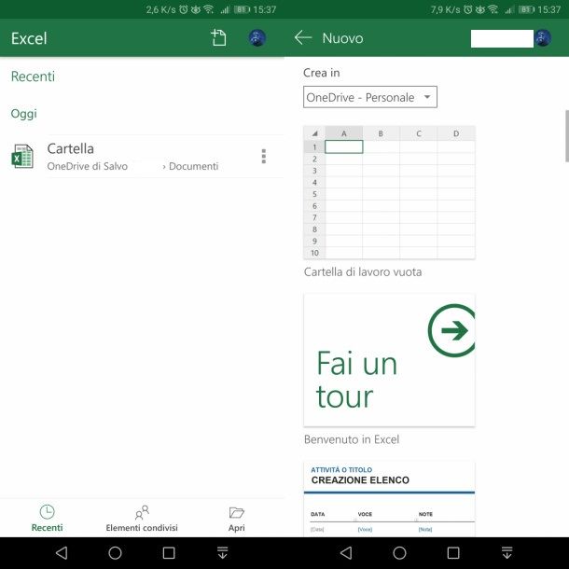Tap the Recenti heading
Screen dimensions: 569x569
coord(33,76)
